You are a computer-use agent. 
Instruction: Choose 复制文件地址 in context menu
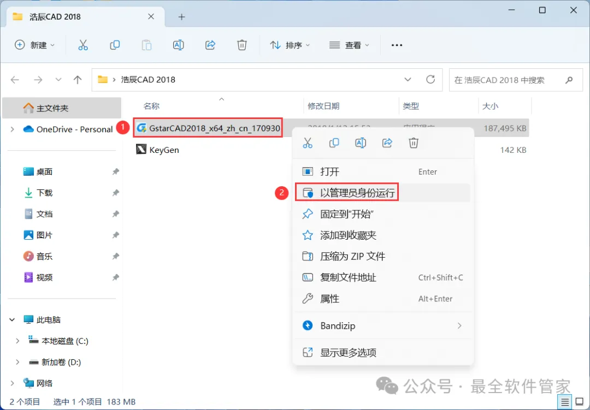point(383,277)
